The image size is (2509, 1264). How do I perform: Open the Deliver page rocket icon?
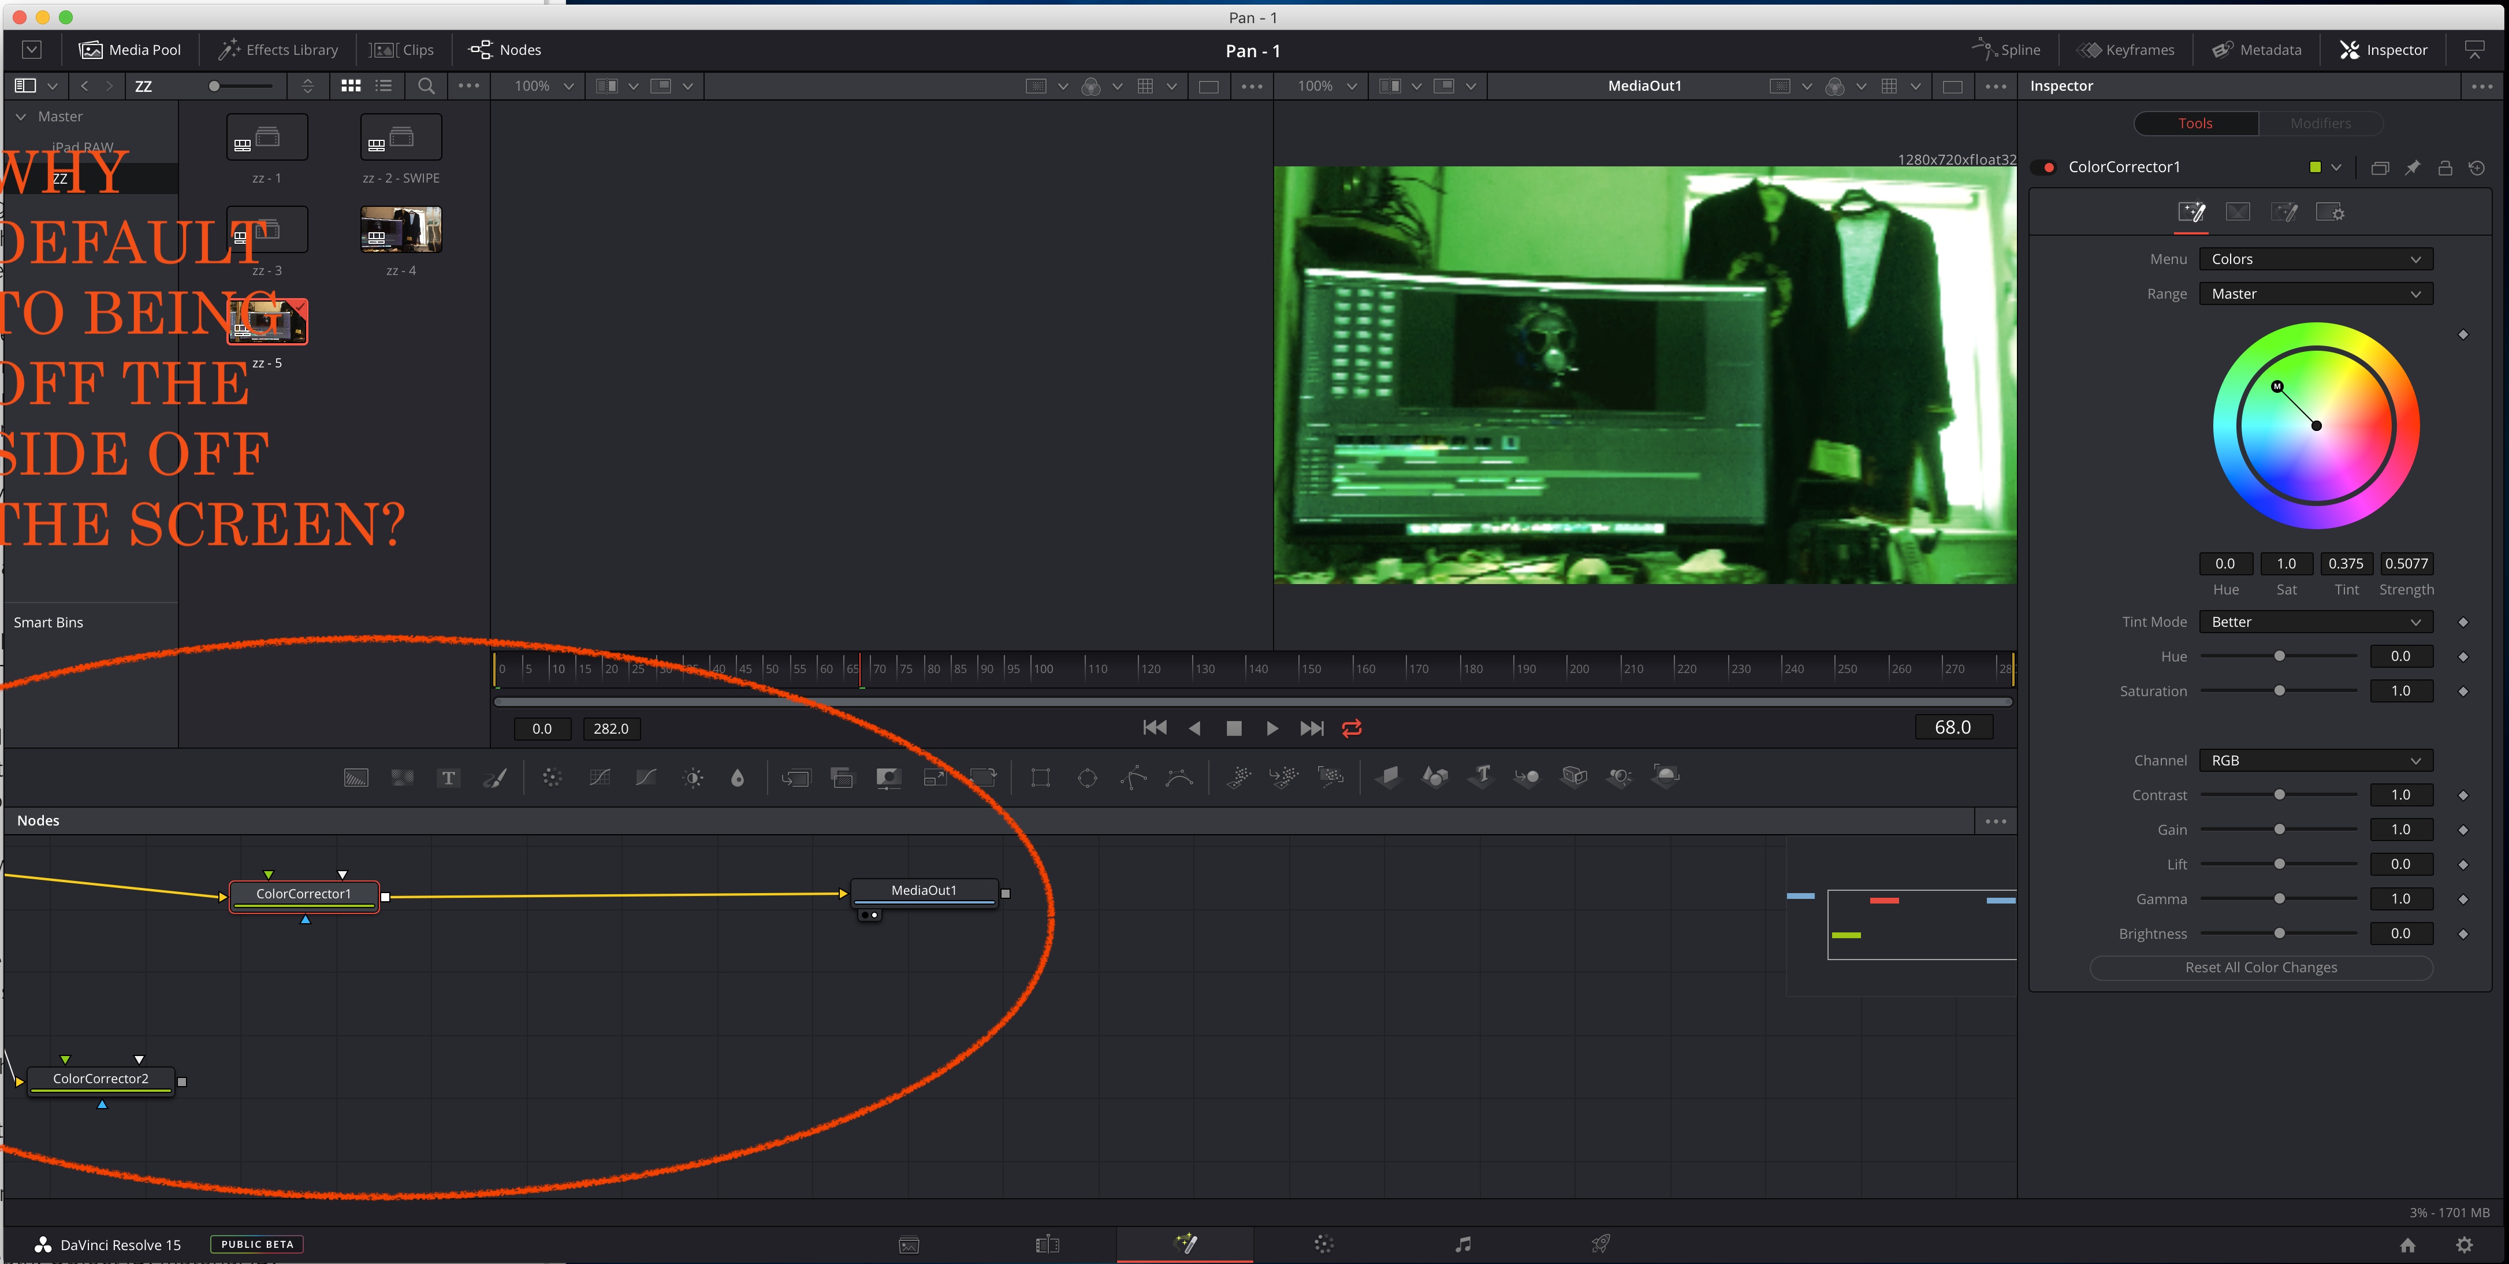tap(1600, 1244)
